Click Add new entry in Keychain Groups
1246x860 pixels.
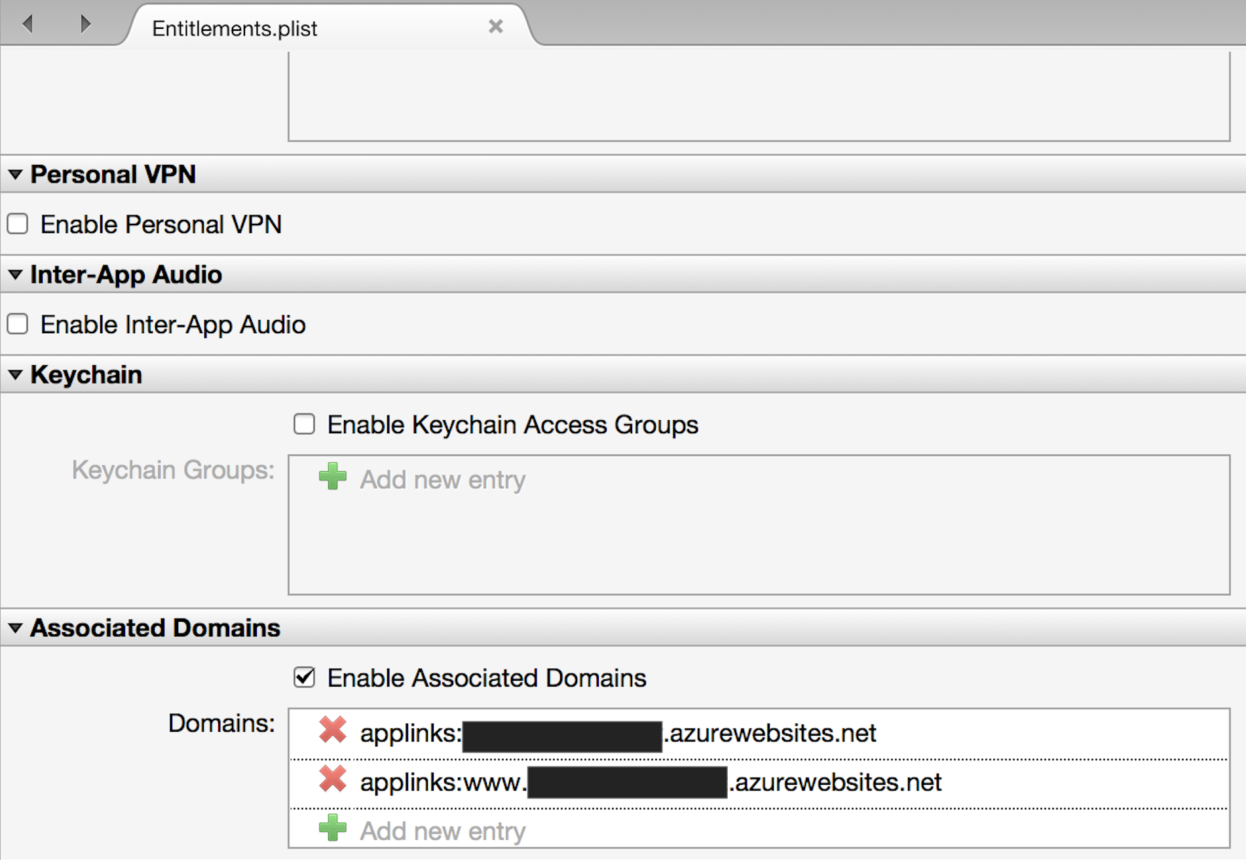tap(443, 480)
